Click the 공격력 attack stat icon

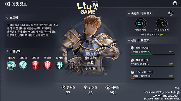(64, 88)
